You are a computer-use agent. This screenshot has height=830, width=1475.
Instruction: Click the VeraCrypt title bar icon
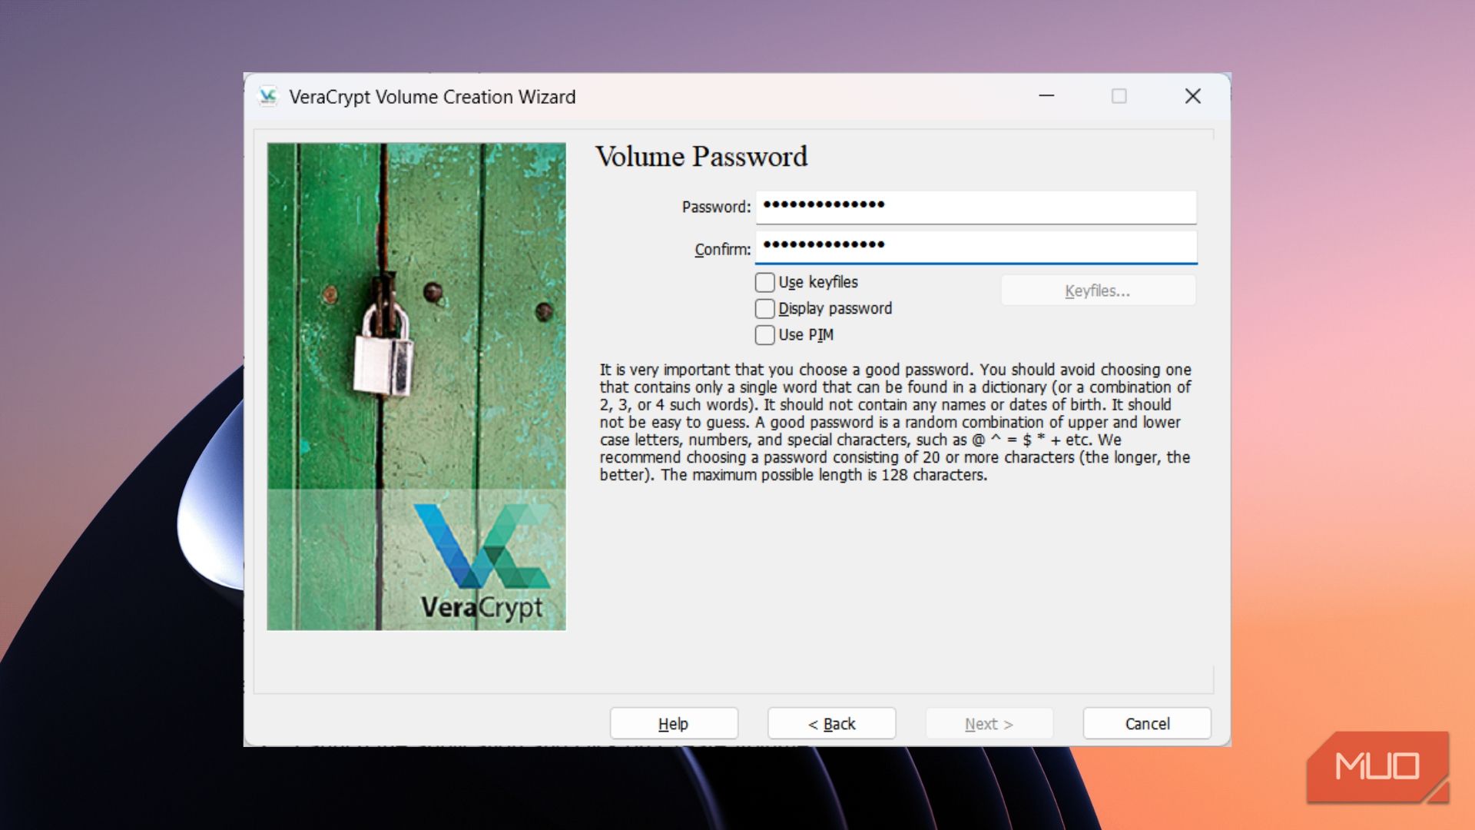point(267,97)
